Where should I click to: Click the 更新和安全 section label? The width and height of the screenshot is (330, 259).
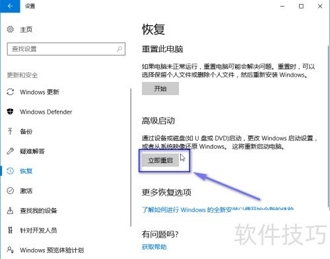[22, 75]
